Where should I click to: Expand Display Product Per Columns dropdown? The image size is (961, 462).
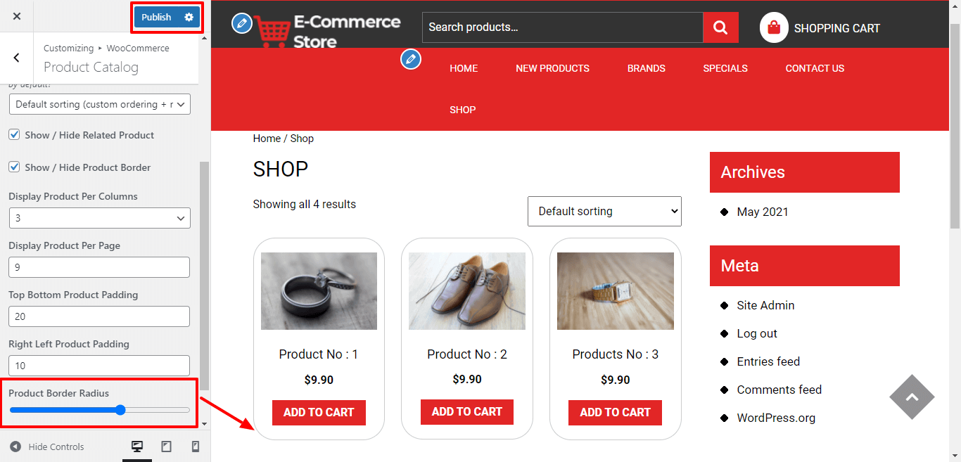pyautogui.click(x=99, y=218)
